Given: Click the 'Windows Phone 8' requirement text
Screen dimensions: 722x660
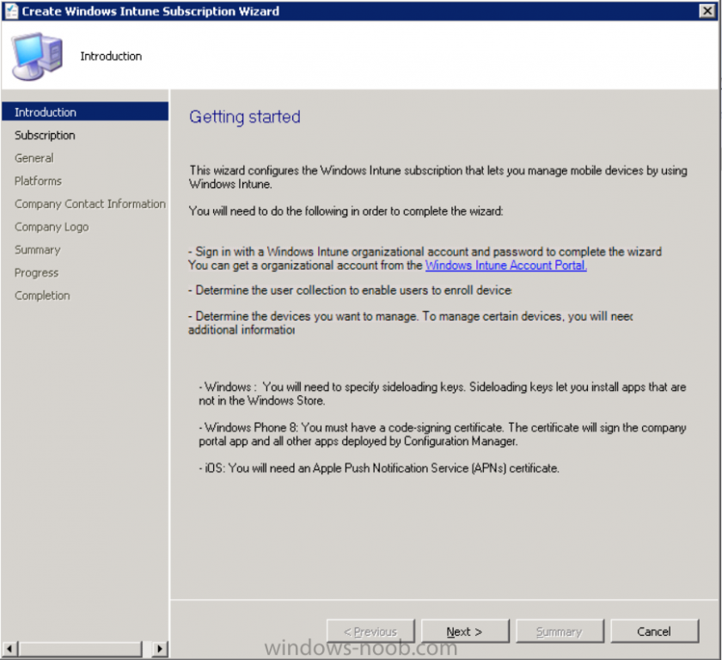Looking at the screenshot, I should pos(442,435).
